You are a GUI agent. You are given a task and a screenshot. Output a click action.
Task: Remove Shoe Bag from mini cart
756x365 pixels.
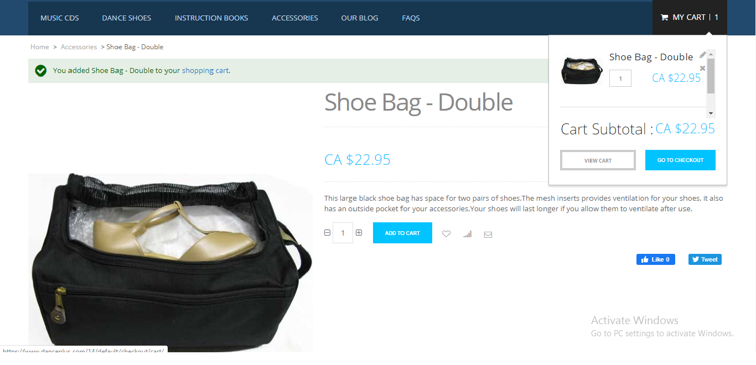(703, 69)
